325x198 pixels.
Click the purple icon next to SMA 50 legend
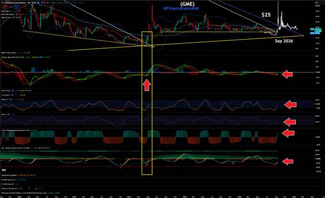coord(13,18)
